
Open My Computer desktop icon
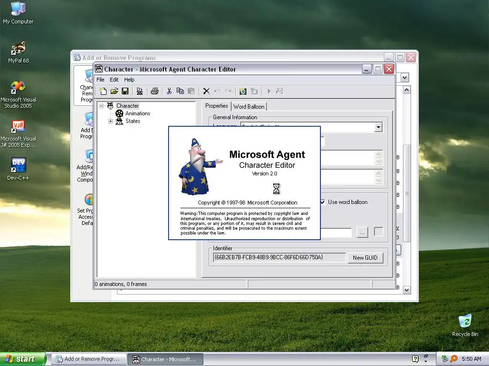click(18, 12)
